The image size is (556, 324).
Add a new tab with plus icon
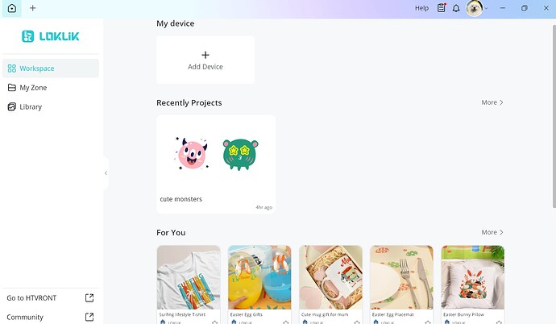[32, 8]
